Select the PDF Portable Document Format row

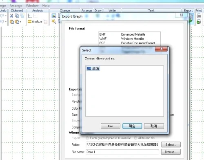(129, 43)
